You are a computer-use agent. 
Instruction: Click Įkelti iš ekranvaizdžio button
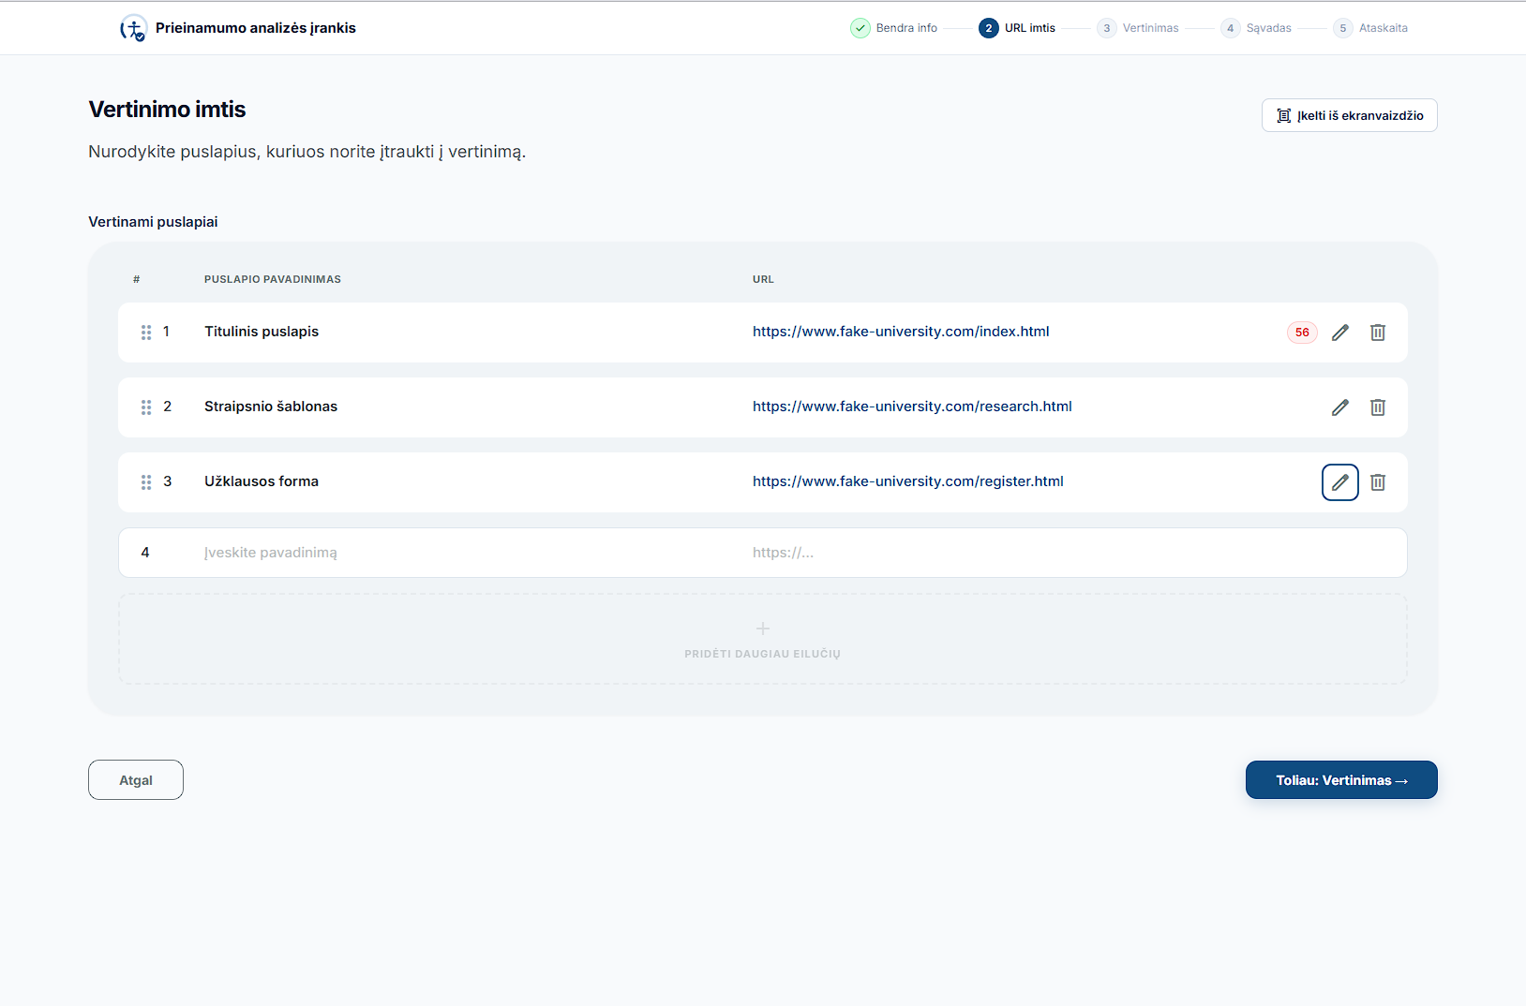pos(1350,115)
